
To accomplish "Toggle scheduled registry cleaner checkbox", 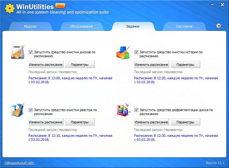I will pyautogui.click(x=31, y=110).
